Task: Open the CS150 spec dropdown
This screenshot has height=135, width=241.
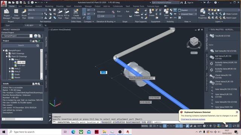Action: pos(35,18)
